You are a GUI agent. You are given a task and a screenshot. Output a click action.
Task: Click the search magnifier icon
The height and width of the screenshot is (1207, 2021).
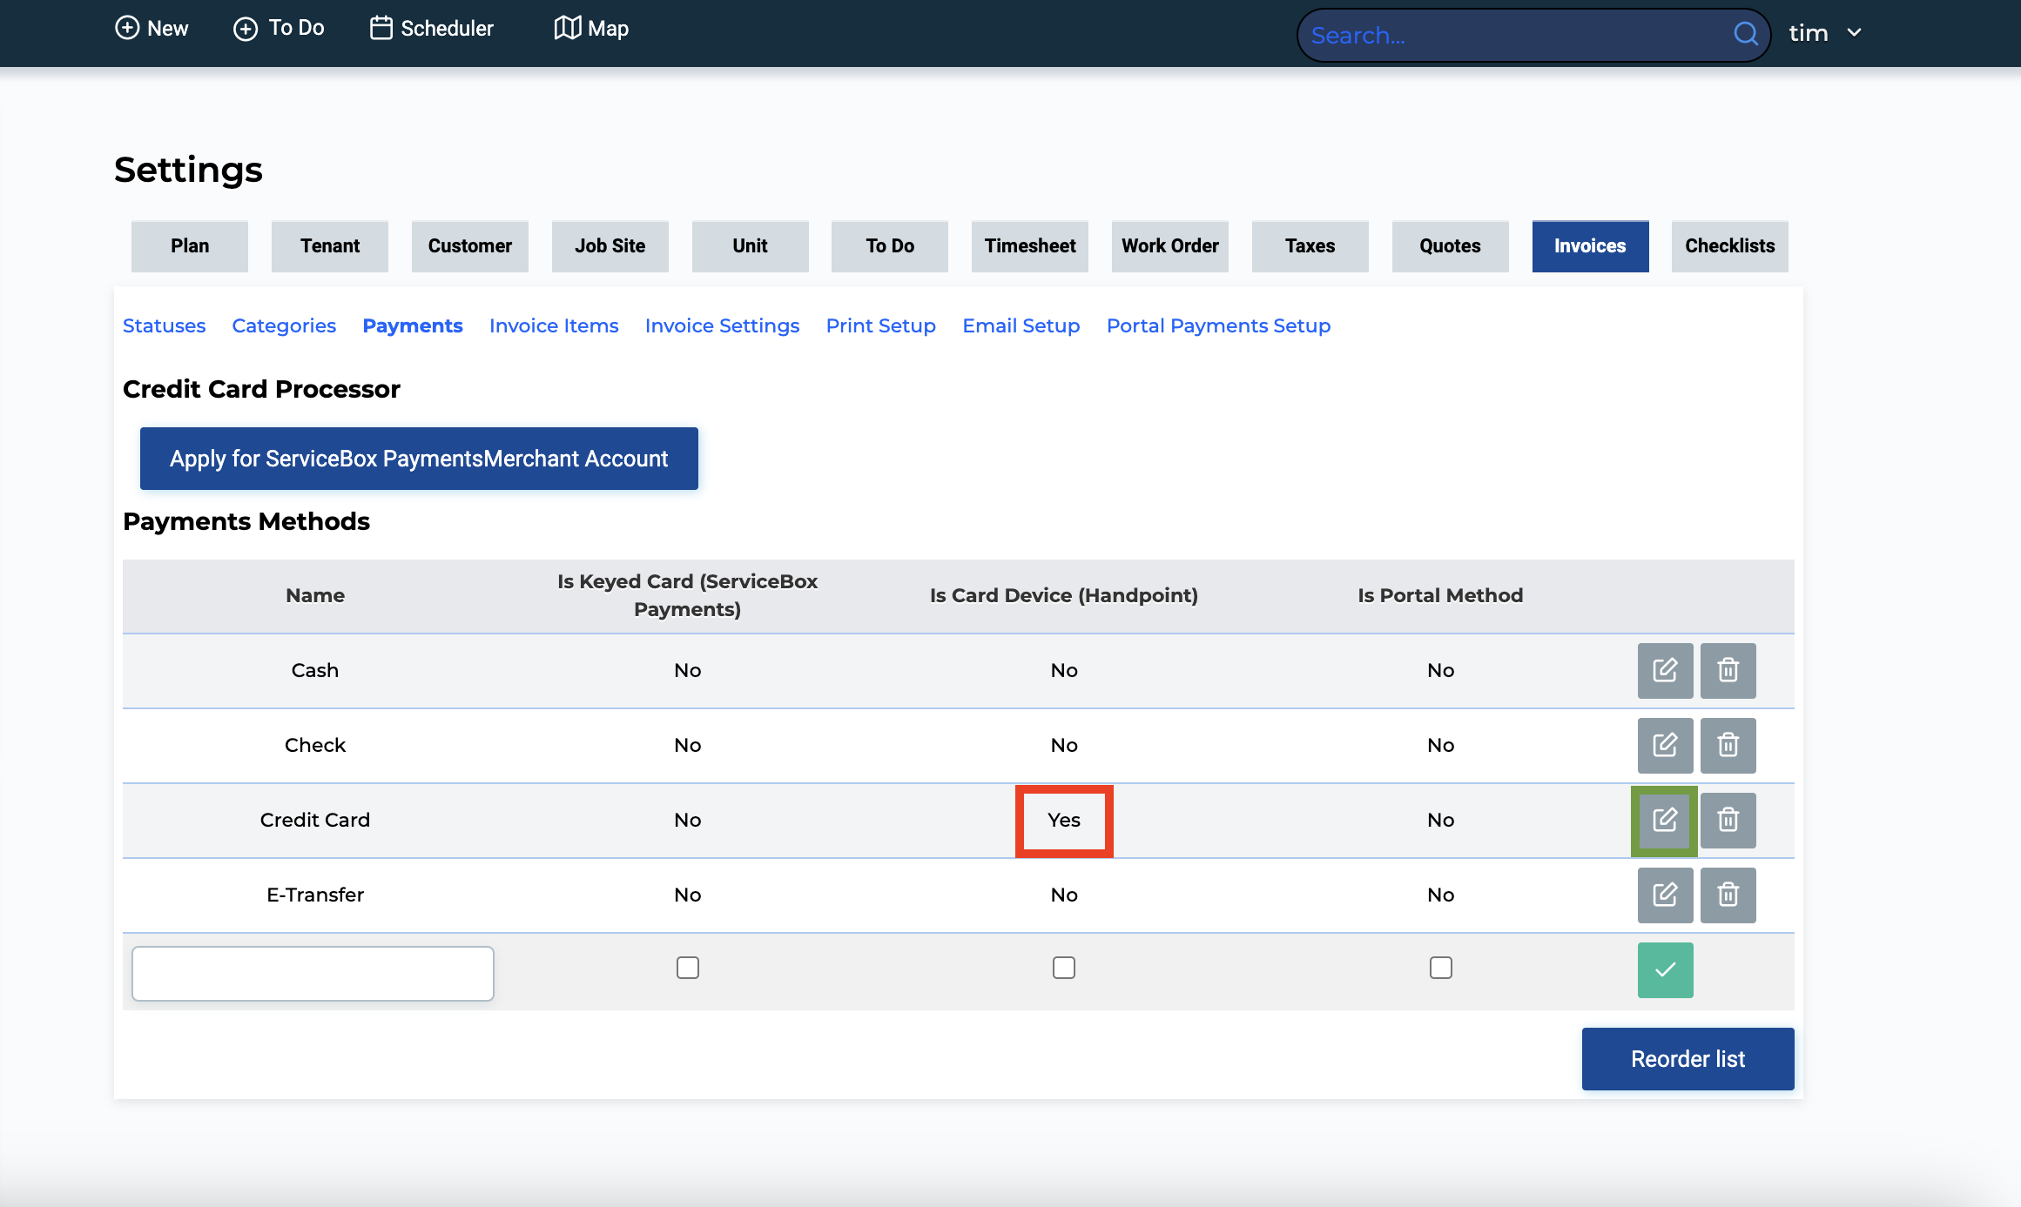tap(1745, 34)
